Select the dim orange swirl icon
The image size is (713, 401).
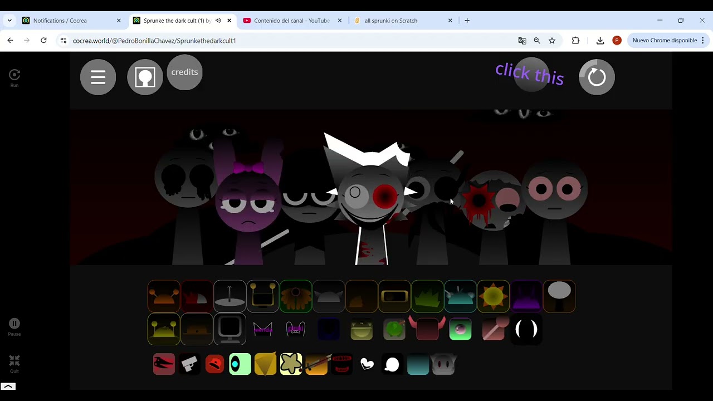coord(361,296)
